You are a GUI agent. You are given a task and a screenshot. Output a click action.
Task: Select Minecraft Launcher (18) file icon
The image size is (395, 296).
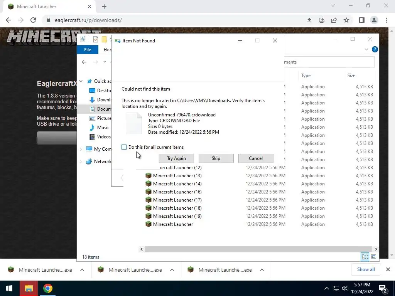pyautogui.click(x=149, y=208)
